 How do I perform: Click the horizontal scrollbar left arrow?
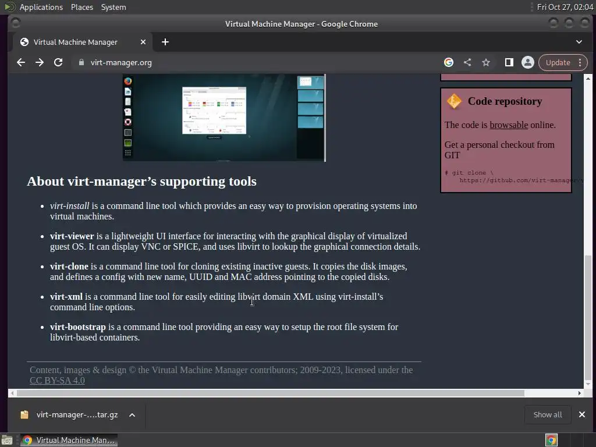pyautogui.click(x=13, y=393)
